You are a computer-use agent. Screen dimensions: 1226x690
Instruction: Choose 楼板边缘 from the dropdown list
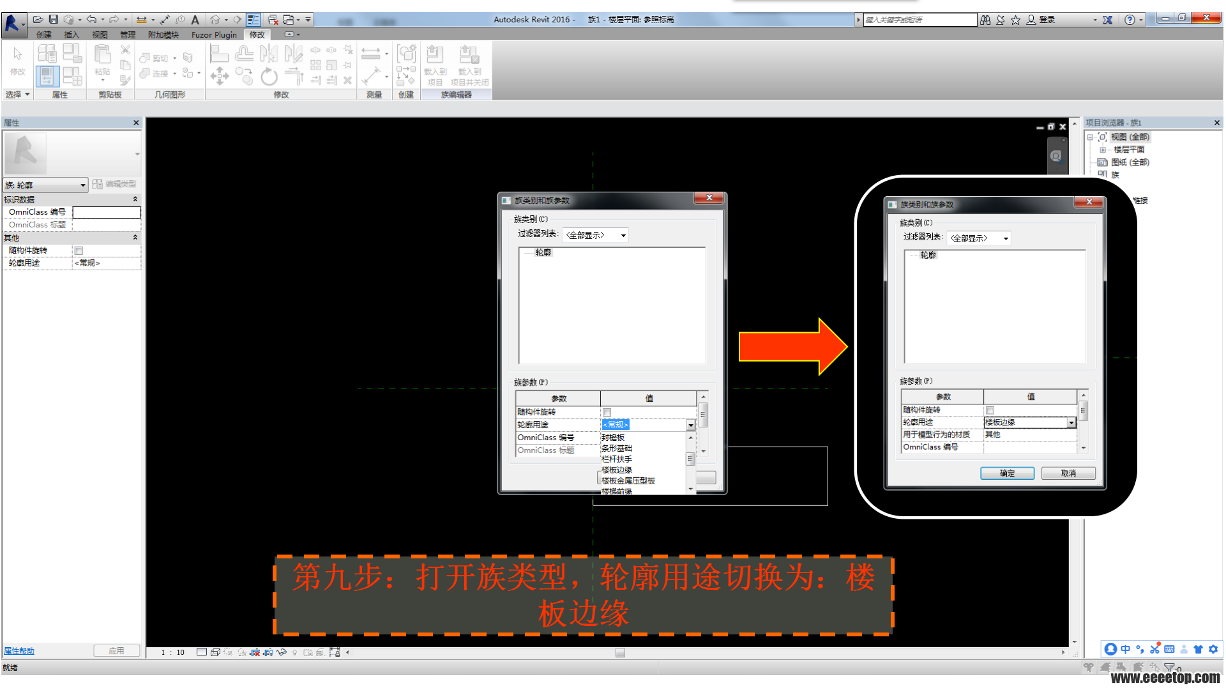tap(617, 470)
